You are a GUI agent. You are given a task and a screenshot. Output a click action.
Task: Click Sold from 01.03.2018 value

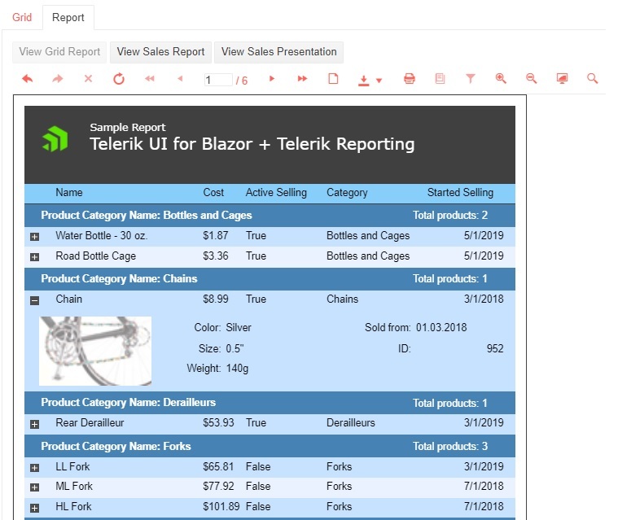coord(441,327)
